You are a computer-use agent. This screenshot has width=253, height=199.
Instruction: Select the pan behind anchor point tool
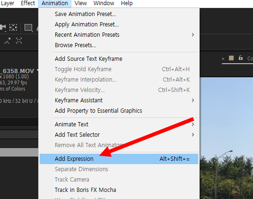click(13, 27)
